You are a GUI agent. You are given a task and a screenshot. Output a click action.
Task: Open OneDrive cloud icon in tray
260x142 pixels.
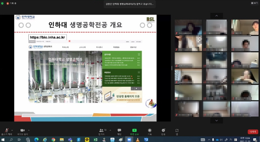coord(217,140)
